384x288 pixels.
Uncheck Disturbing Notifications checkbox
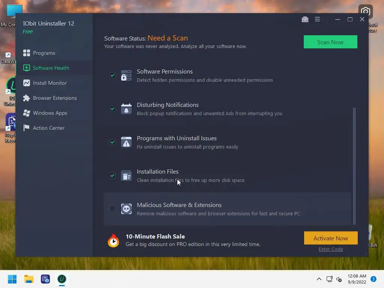point(112,109)
